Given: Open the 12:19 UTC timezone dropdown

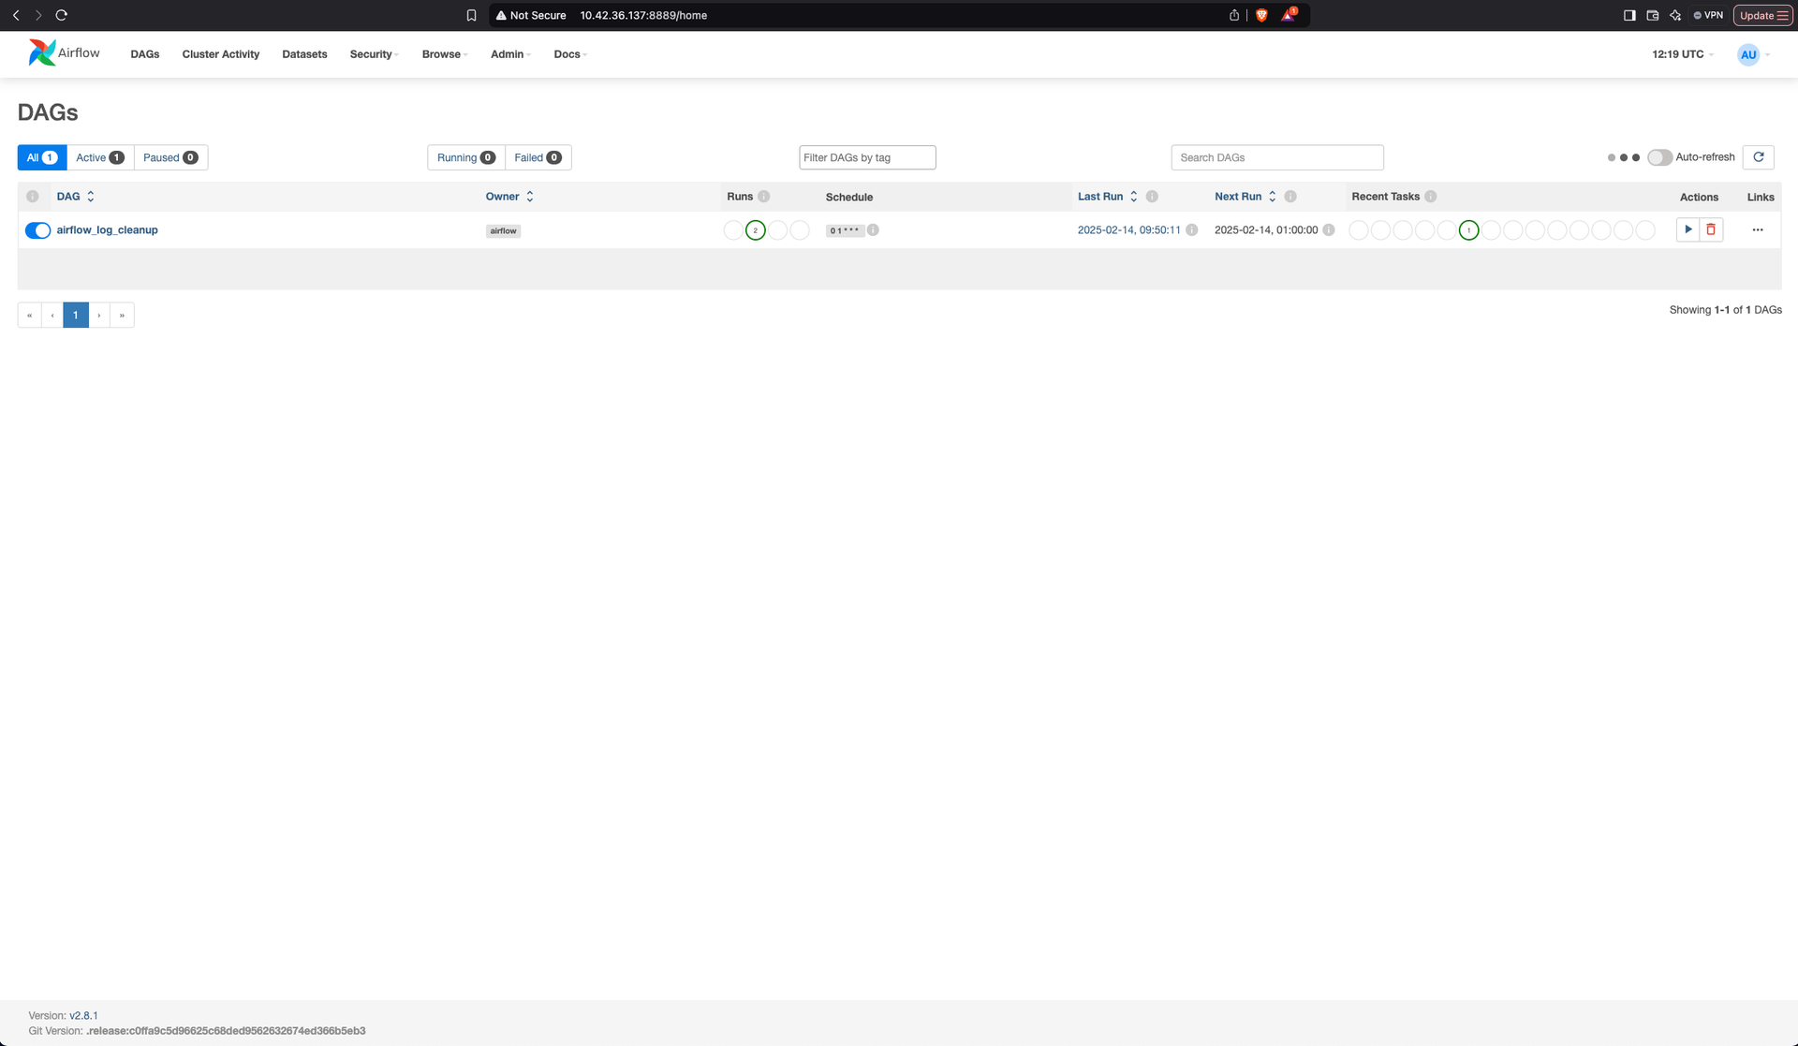Looking at the screenshot, I should click(x=1682, y=54).
